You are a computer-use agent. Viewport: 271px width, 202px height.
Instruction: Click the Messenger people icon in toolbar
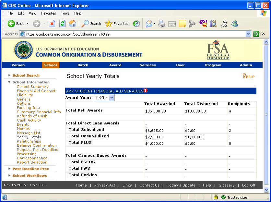[x=234, y=24]
